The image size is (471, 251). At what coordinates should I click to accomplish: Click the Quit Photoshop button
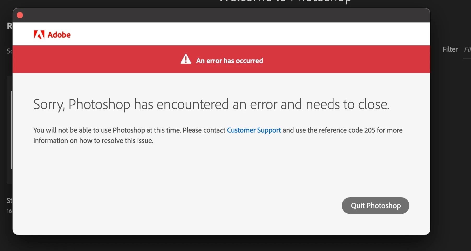(375, 206)
